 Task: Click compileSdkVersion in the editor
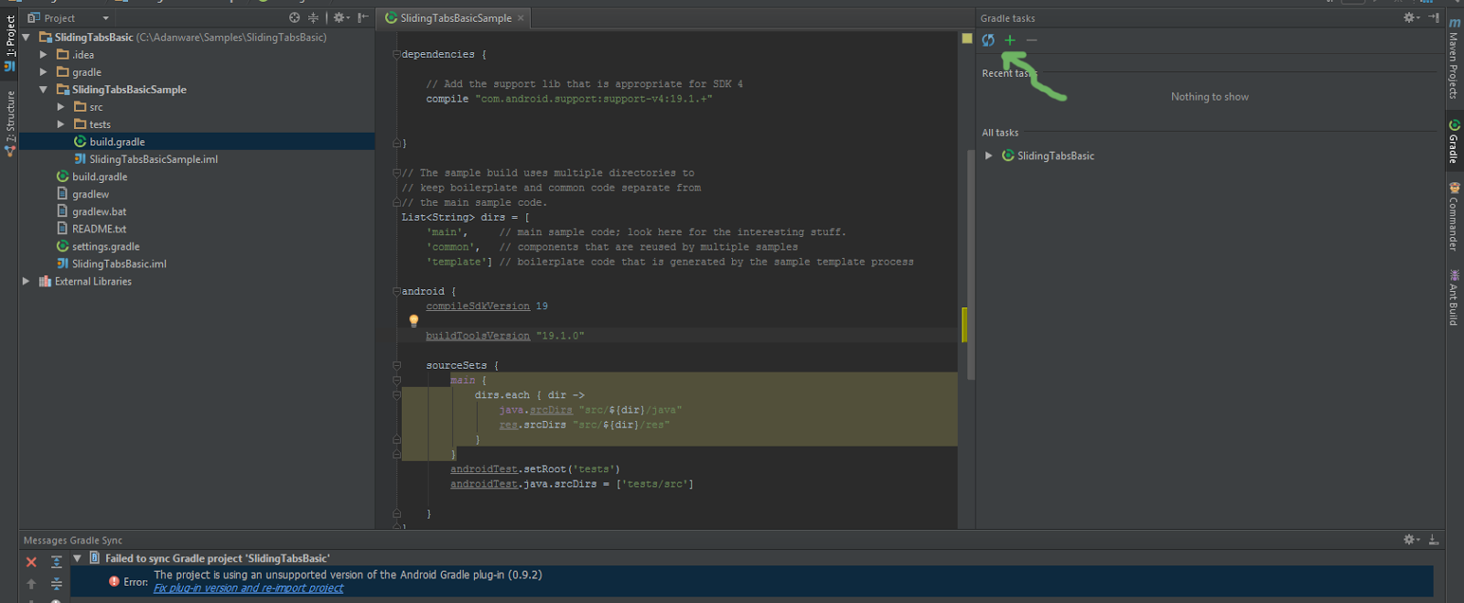pos(478,307)
